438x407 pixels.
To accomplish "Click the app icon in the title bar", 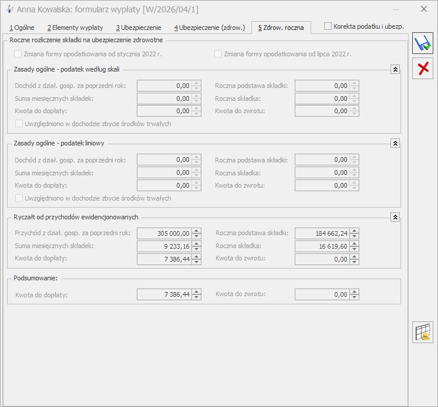I will point(10,9).
